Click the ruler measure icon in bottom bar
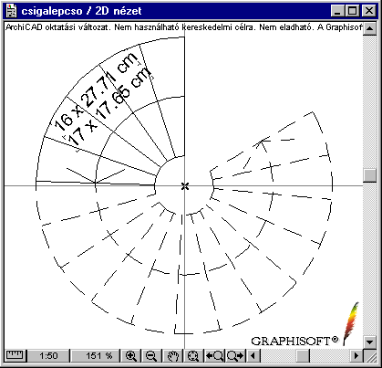This screenshot has height=368, width=382. pos(15,355)
